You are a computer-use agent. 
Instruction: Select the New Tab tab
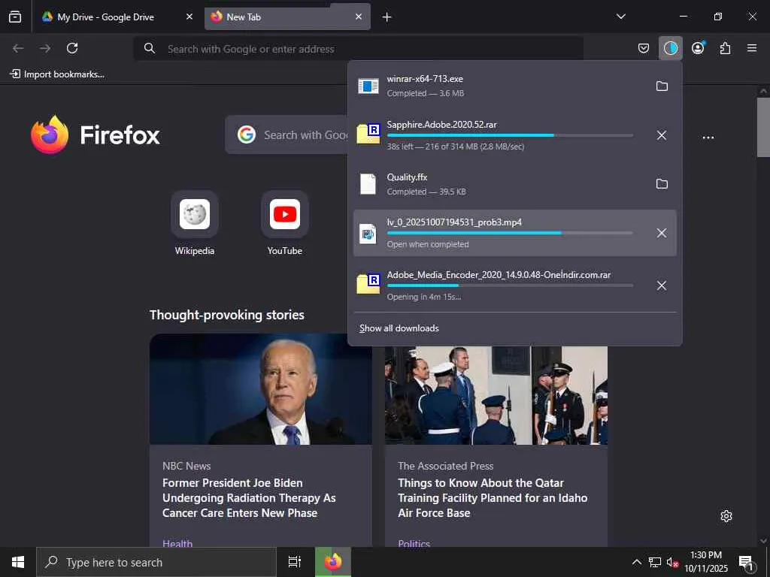coord(287,17)
